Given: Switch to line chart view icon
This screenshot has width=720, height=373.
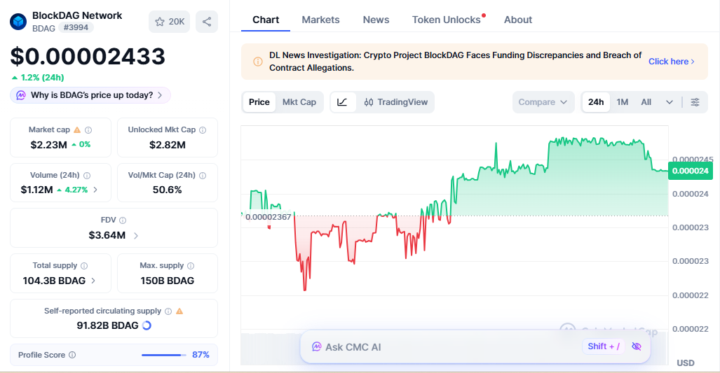Looking at the screenshot, I should coord(342,102).
